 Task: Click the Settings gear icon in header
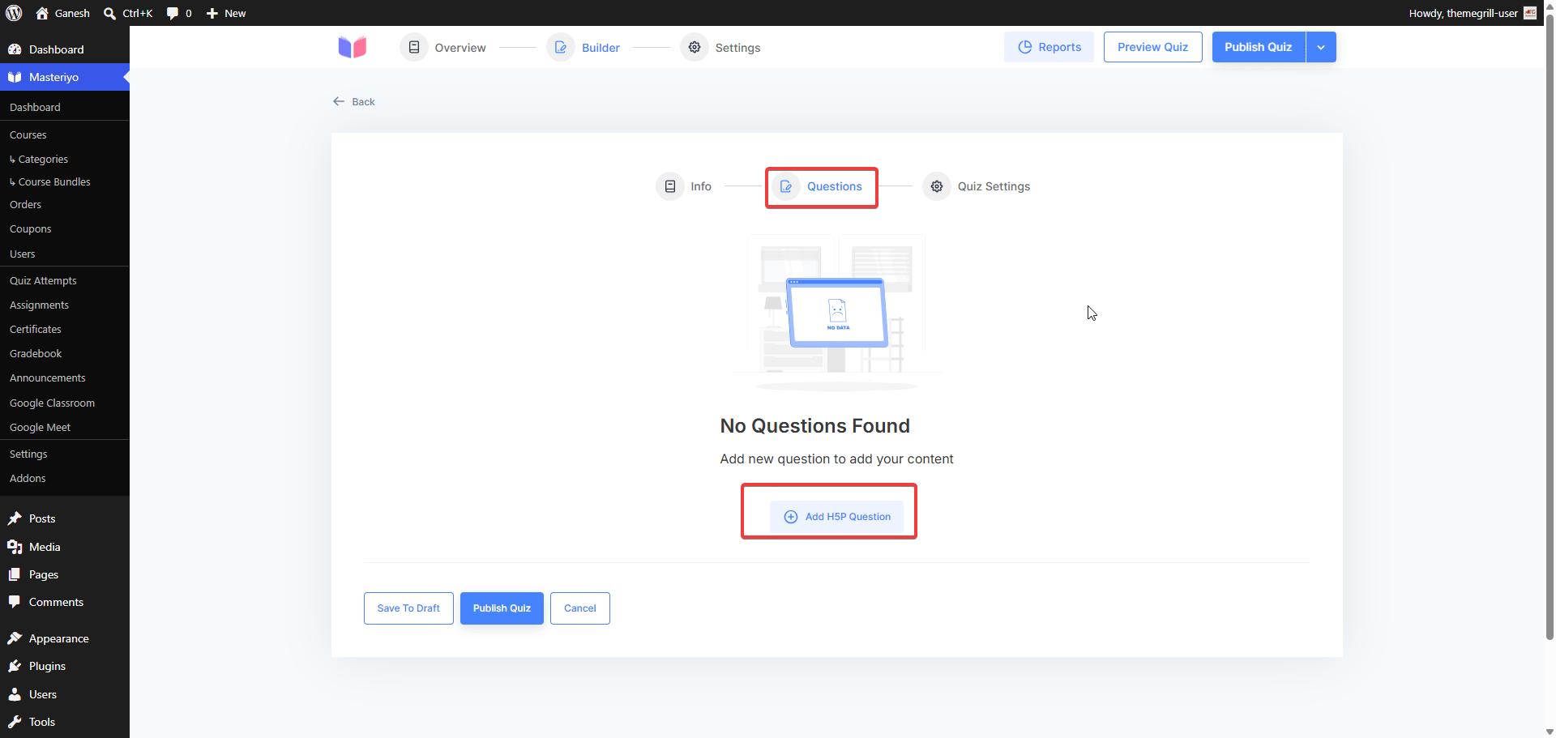click(x=695, y=47)
